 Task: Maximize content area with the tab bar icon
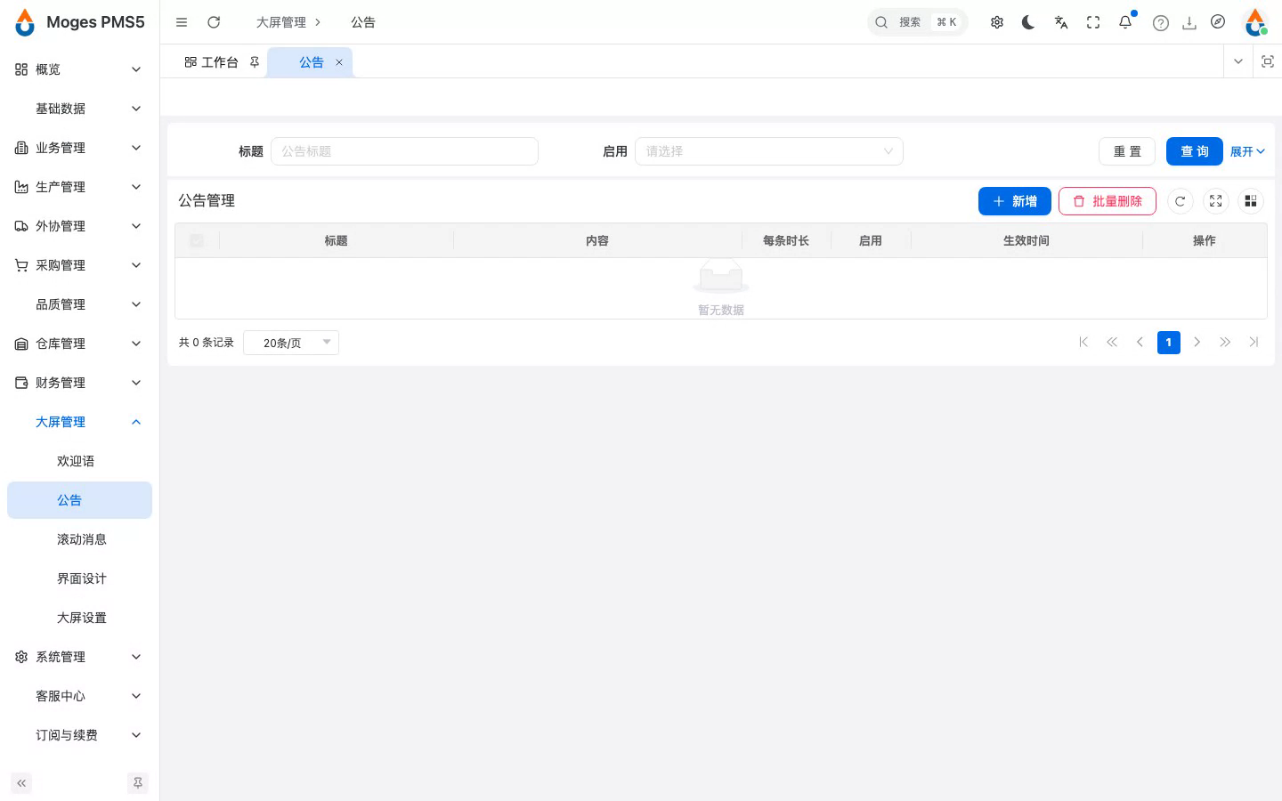1268,61
